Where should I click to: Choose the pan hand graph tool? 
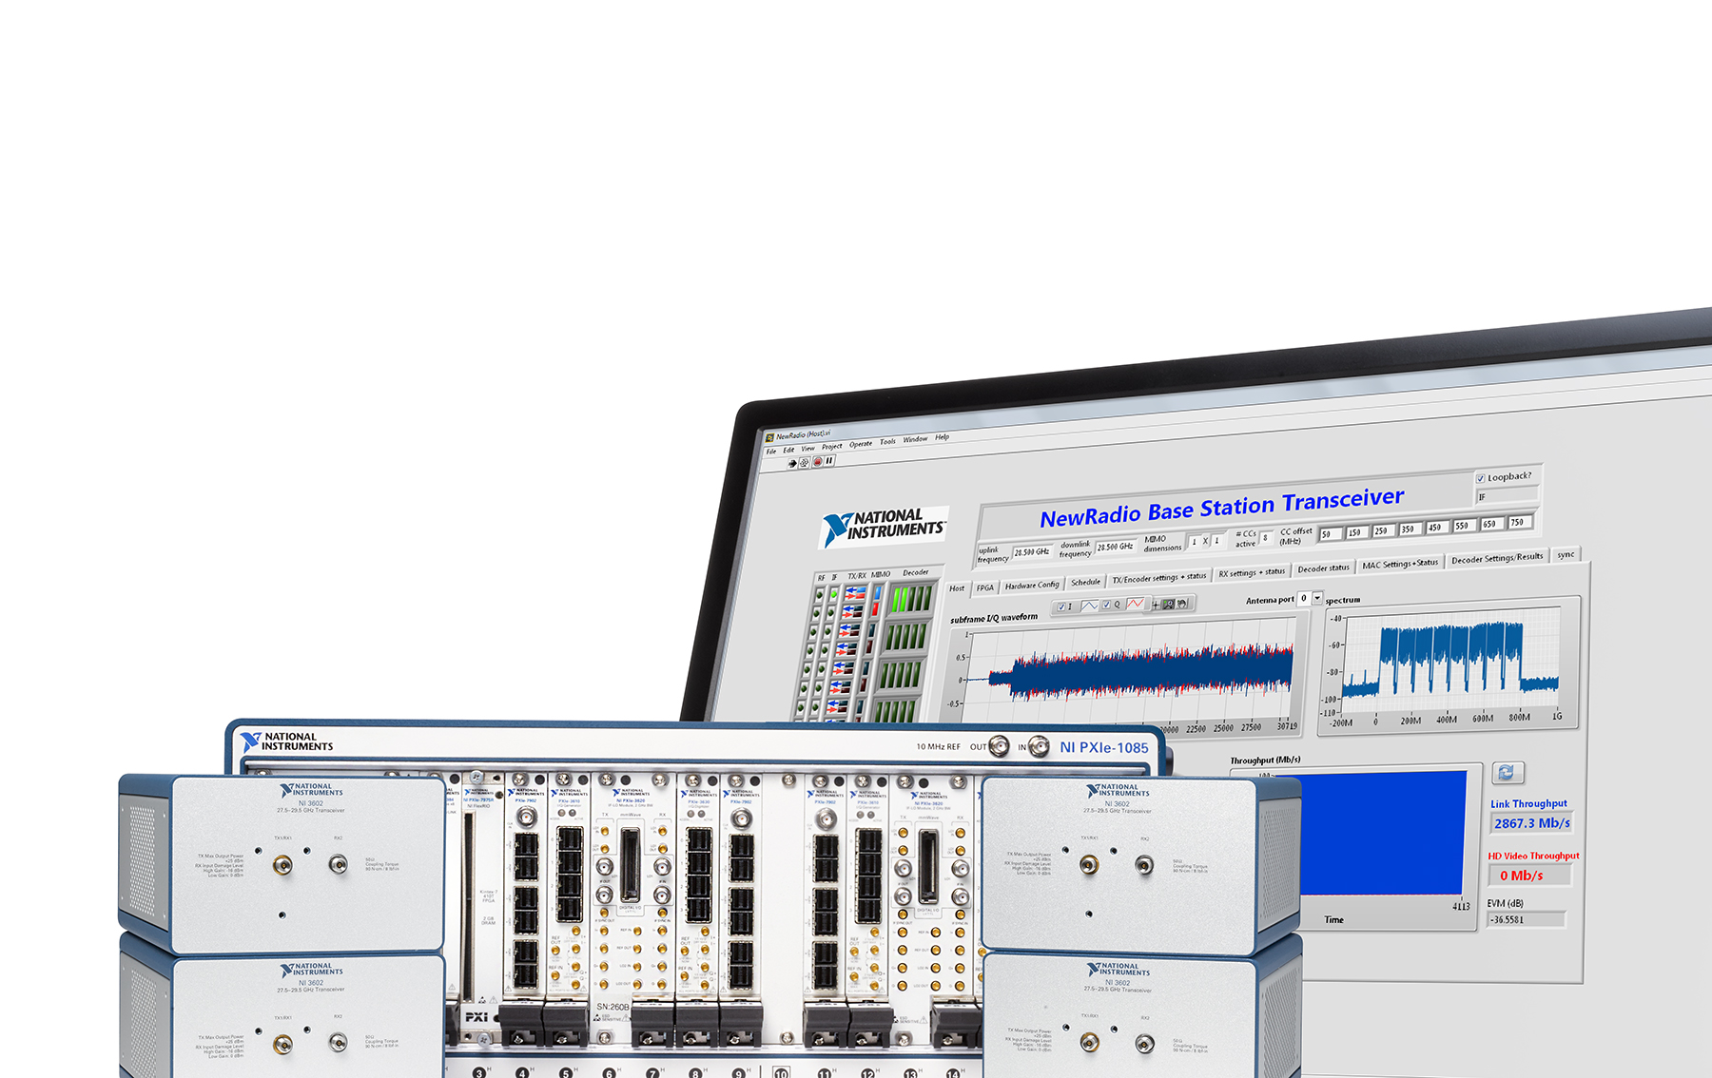click(x=1182, y=604)
